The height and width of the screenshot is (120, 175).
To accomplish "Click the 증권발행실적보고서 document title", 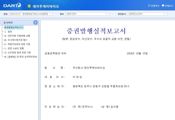I will coord(96,31).
